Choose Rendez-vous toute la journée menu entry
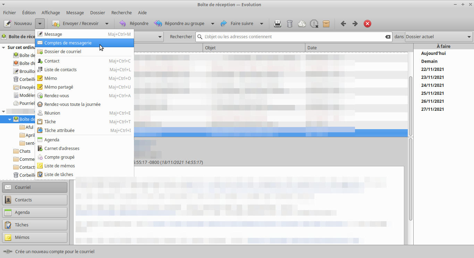The width and height of the screenshot is (474, 258). [x=72, y=104]
